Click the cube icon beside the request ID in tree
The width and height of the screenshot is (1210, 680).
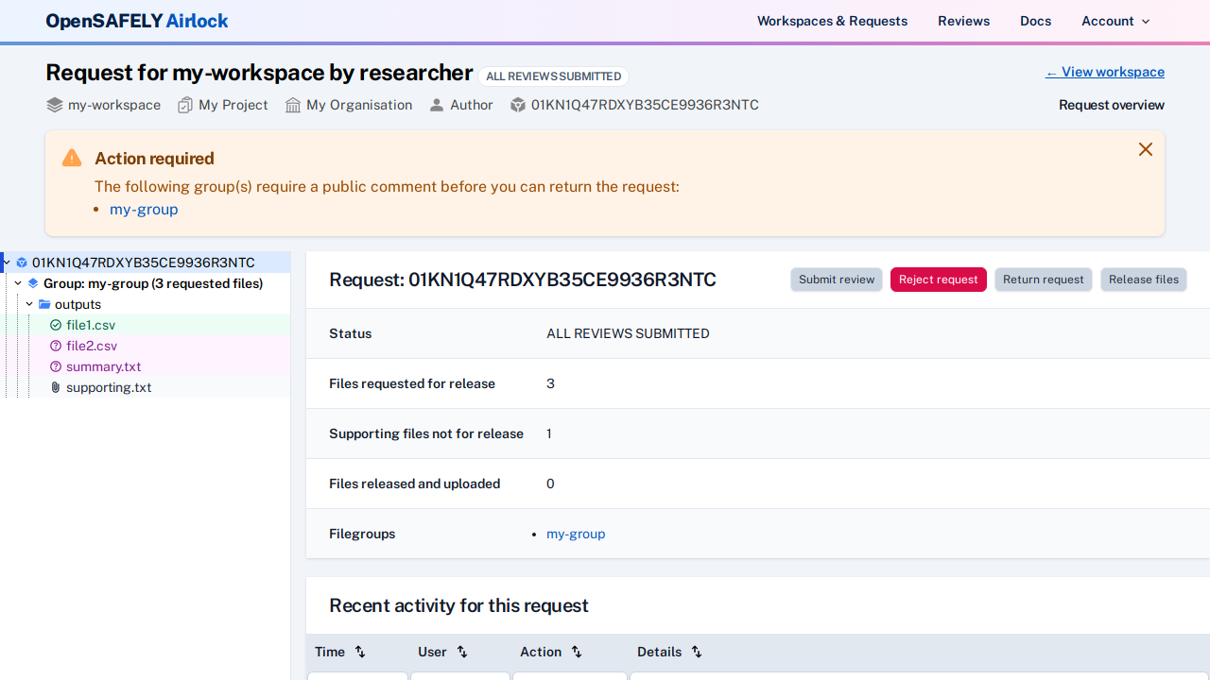coord(22,263)
